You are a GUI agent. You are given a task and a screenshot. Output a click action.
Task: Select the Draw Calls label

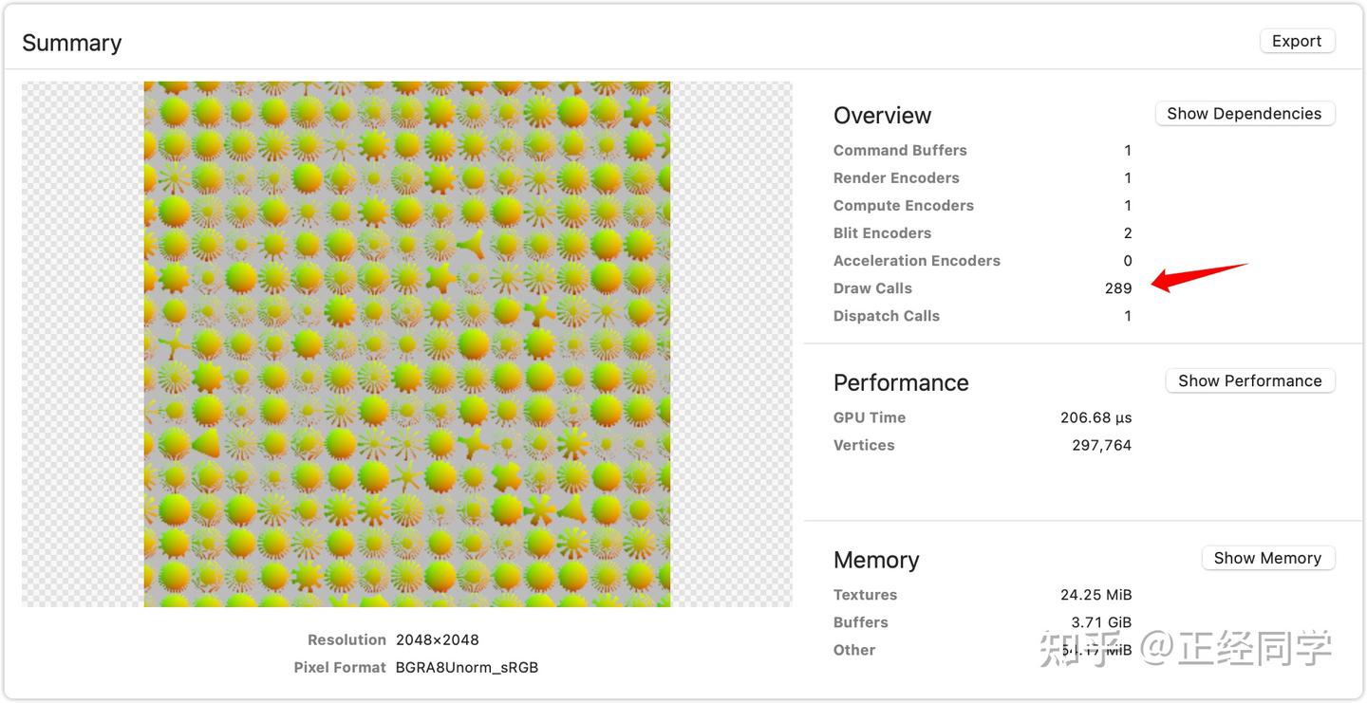(x=872, y=287)
